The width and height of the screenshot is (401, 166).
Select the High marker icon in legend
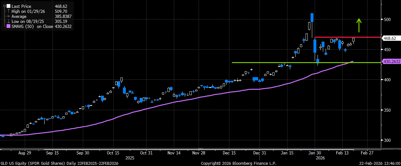click(8, 11)
